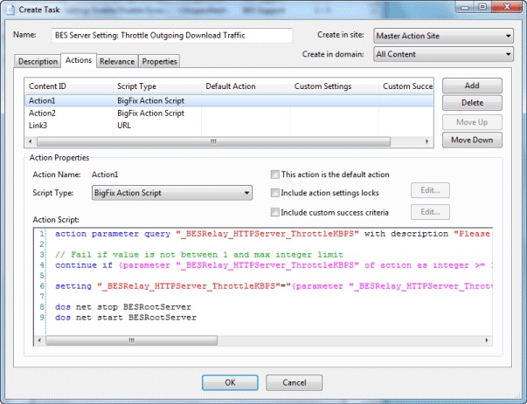Select the Action2 row in list
This screenshot has height=404, width=527.
click(x=229, y=113)
